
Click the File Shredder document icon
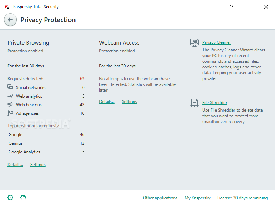194,103
